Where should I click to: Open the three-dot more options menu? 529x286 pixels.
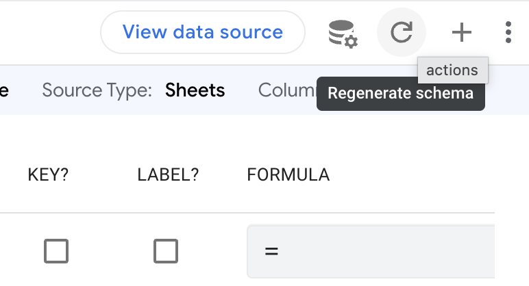(x=508, y=32)
